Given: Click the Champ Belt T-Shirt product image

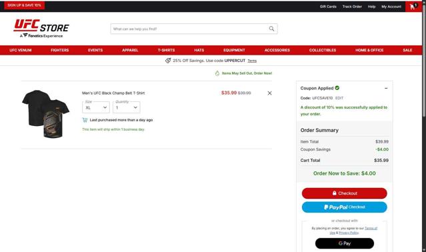Looking at the screenshot, I should pos(45,114).
